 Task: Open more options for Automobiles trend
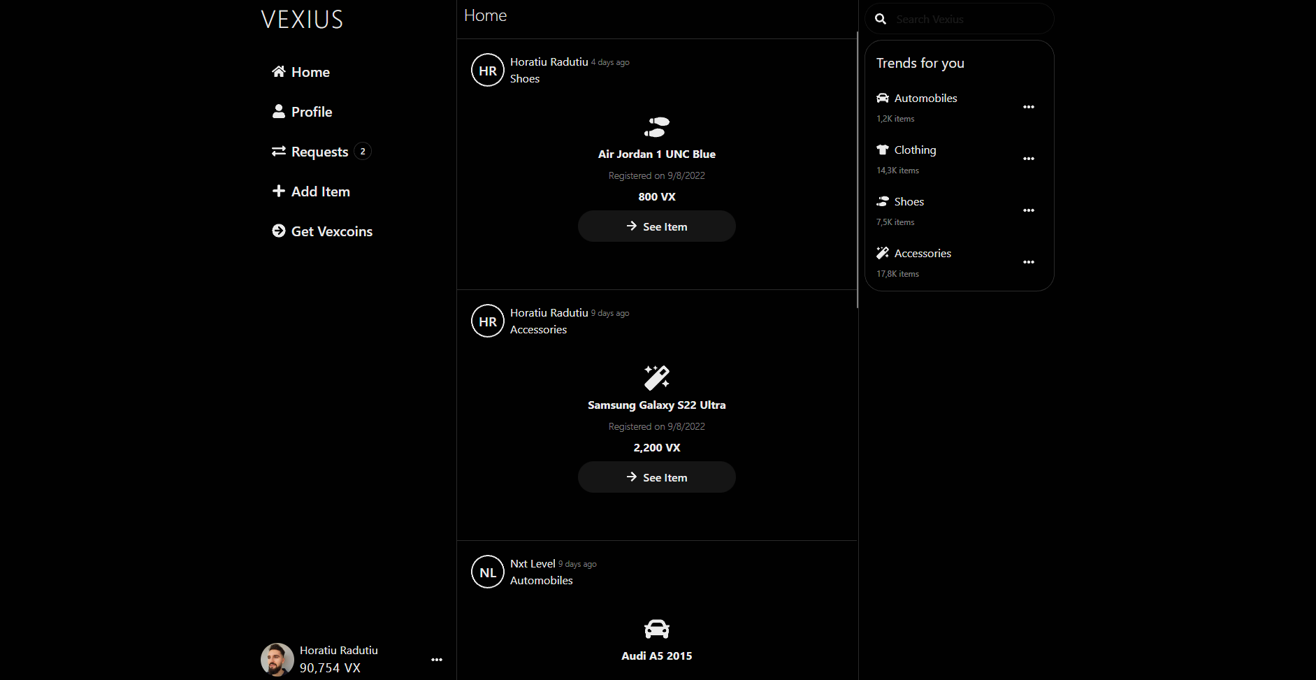tap(1029, 107)
